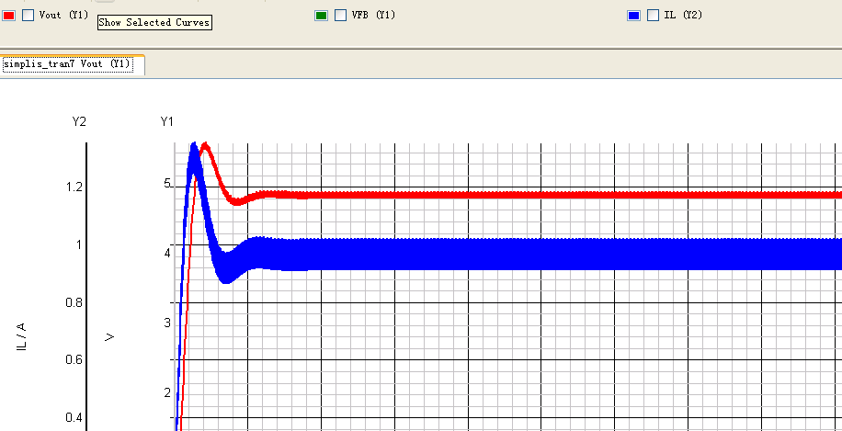Select the 'V' axis unit title
Image resolution: width=842 pixels, height=431 pixels.
pyautogui.click(x=110, y=337)
